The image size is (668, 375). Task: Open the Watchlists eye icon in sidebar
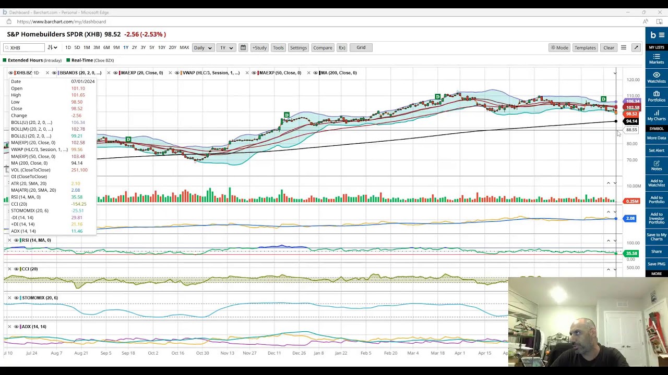(x=657, y=77)
